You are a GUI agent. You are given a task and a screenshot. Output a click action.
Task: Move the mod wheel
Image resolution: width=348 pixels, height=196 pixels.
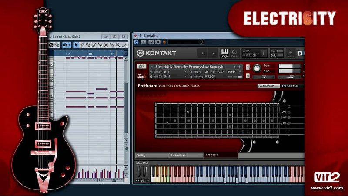coord(144,172)
